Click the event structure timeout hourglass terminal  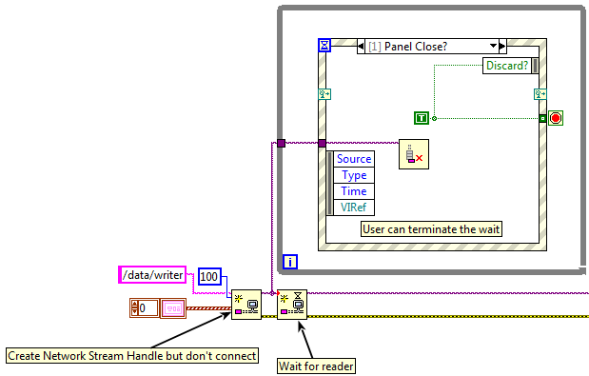pos(324,46)
